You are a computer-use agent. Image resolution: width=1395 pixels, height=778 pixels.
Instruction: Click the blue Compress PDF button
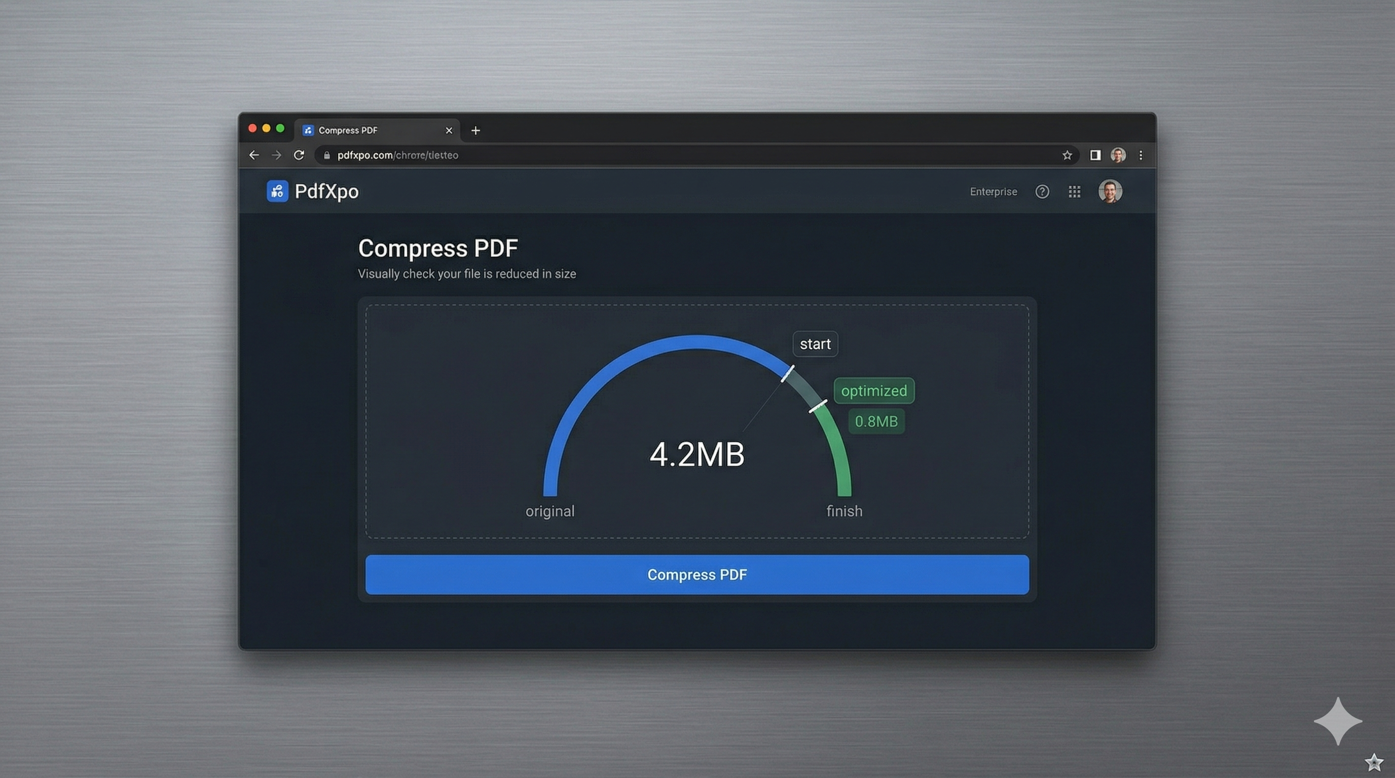[697, 574]
